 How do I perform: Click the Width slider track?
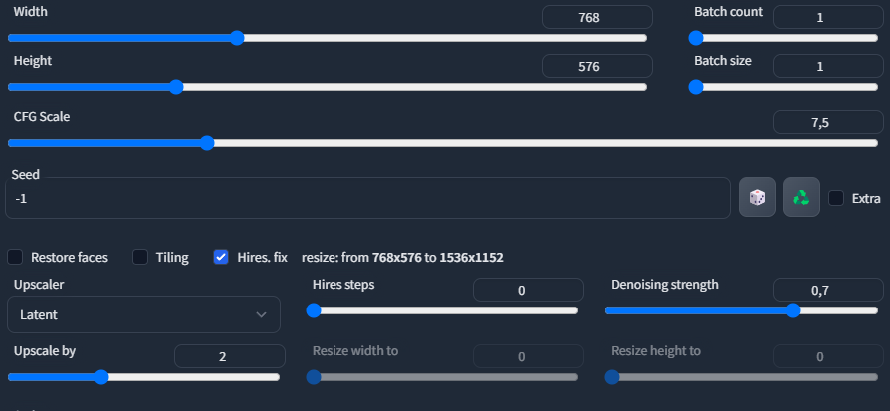328,38
